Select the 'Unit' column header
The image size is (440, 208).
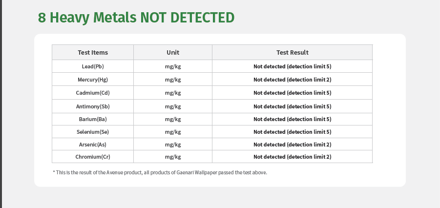173,52
